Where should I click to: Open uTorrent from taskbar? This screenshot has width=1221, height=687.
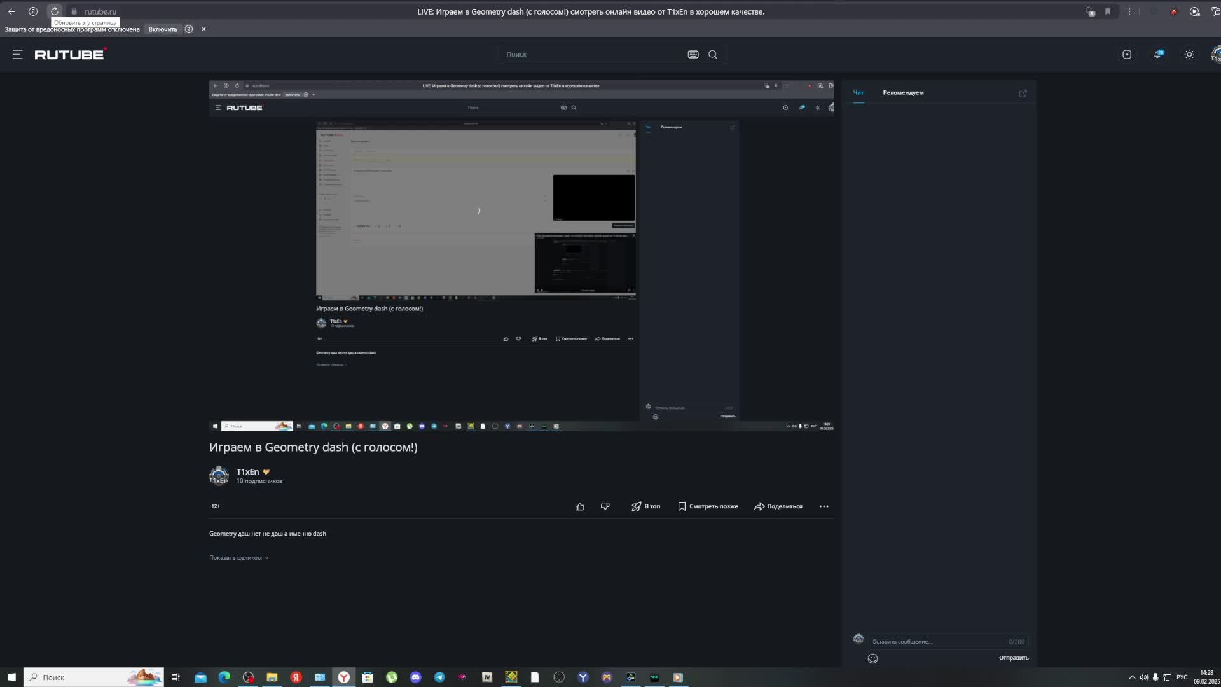(392, 677)
